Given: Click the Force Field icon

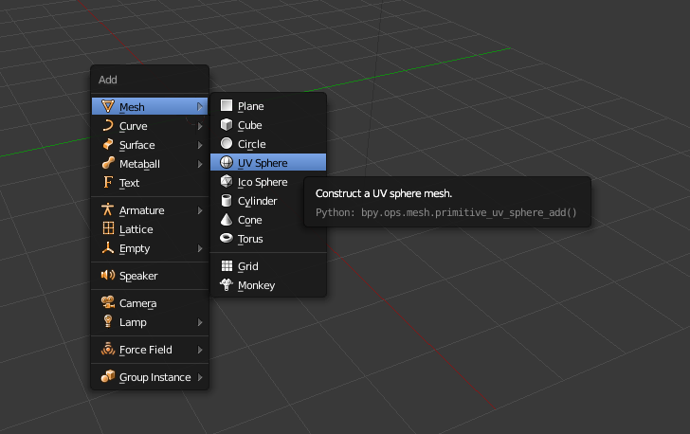Looking at the screenshot, I should tap(108, 349).
